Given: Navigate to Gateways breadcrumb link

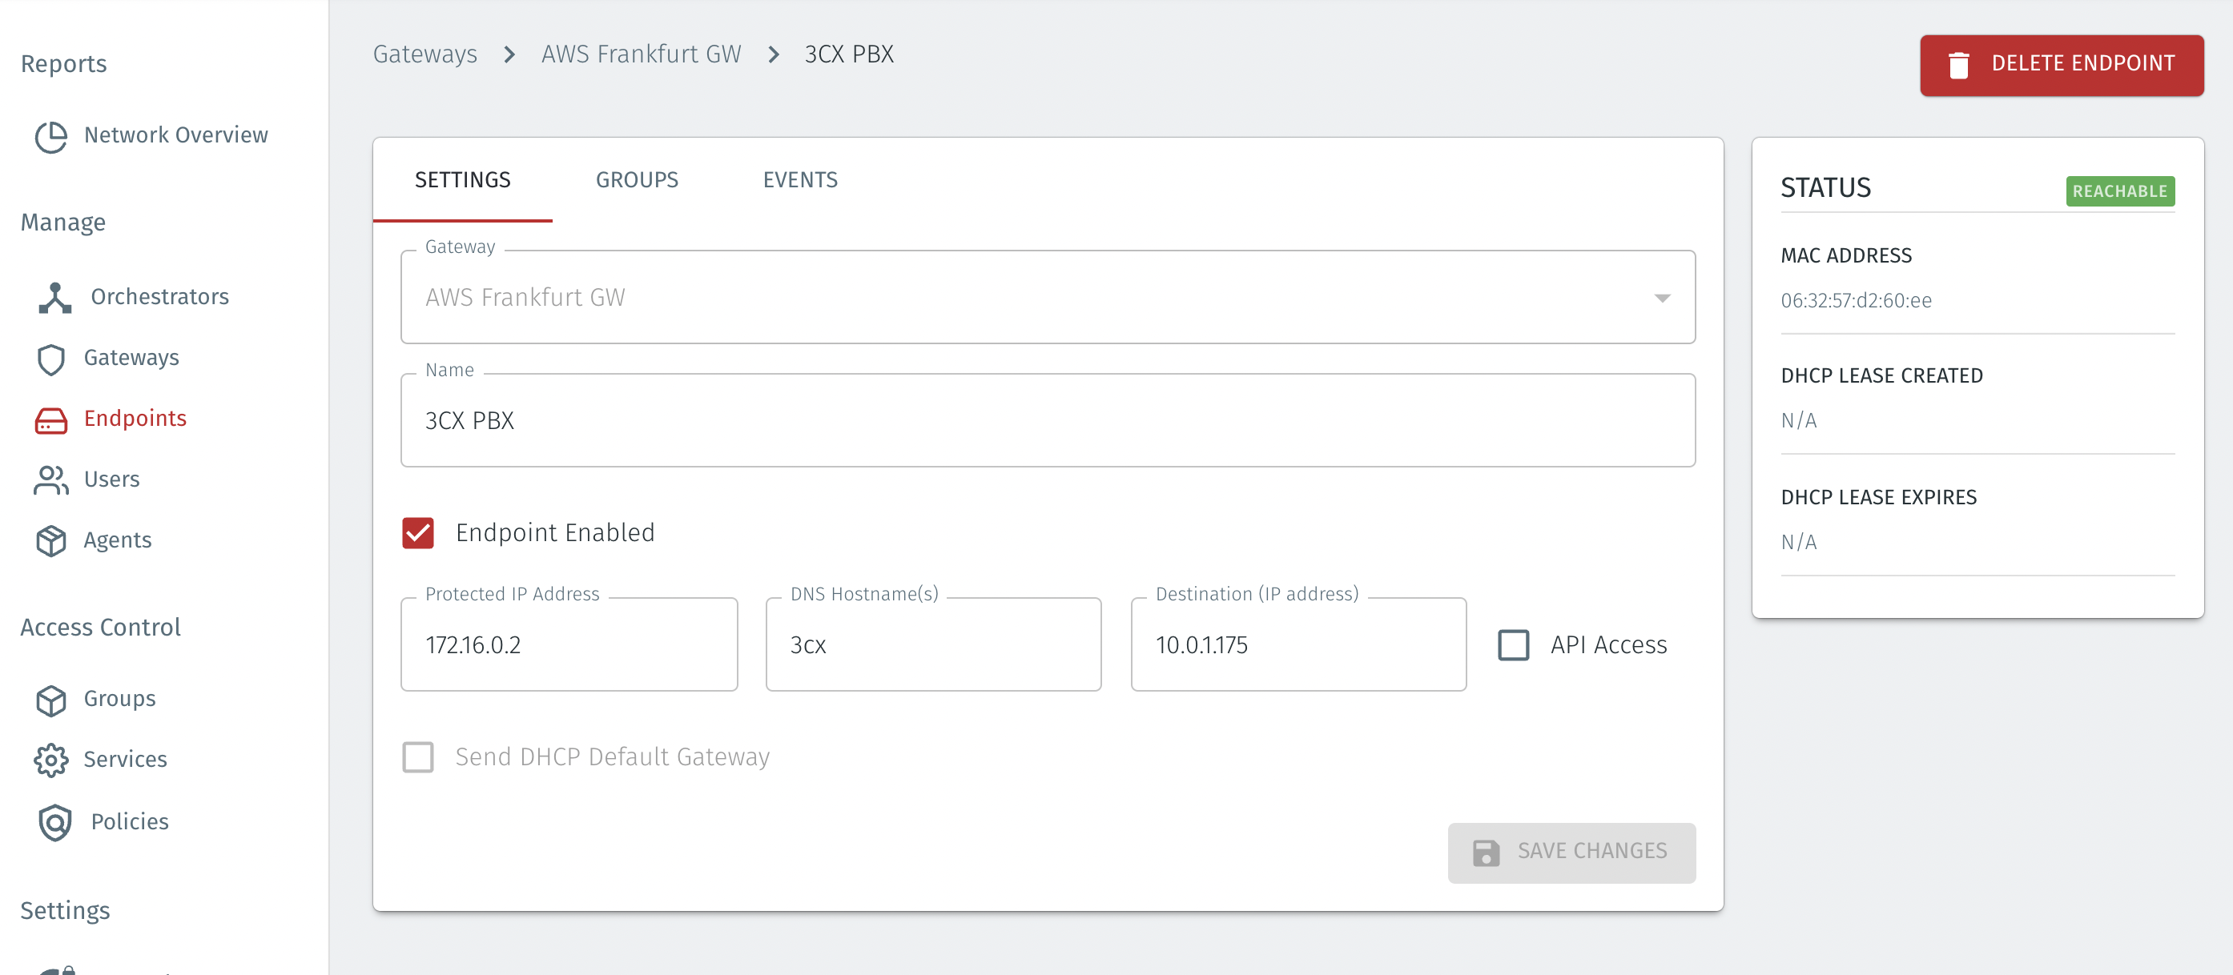Looking at the screenshot, I should coord(424,54).
